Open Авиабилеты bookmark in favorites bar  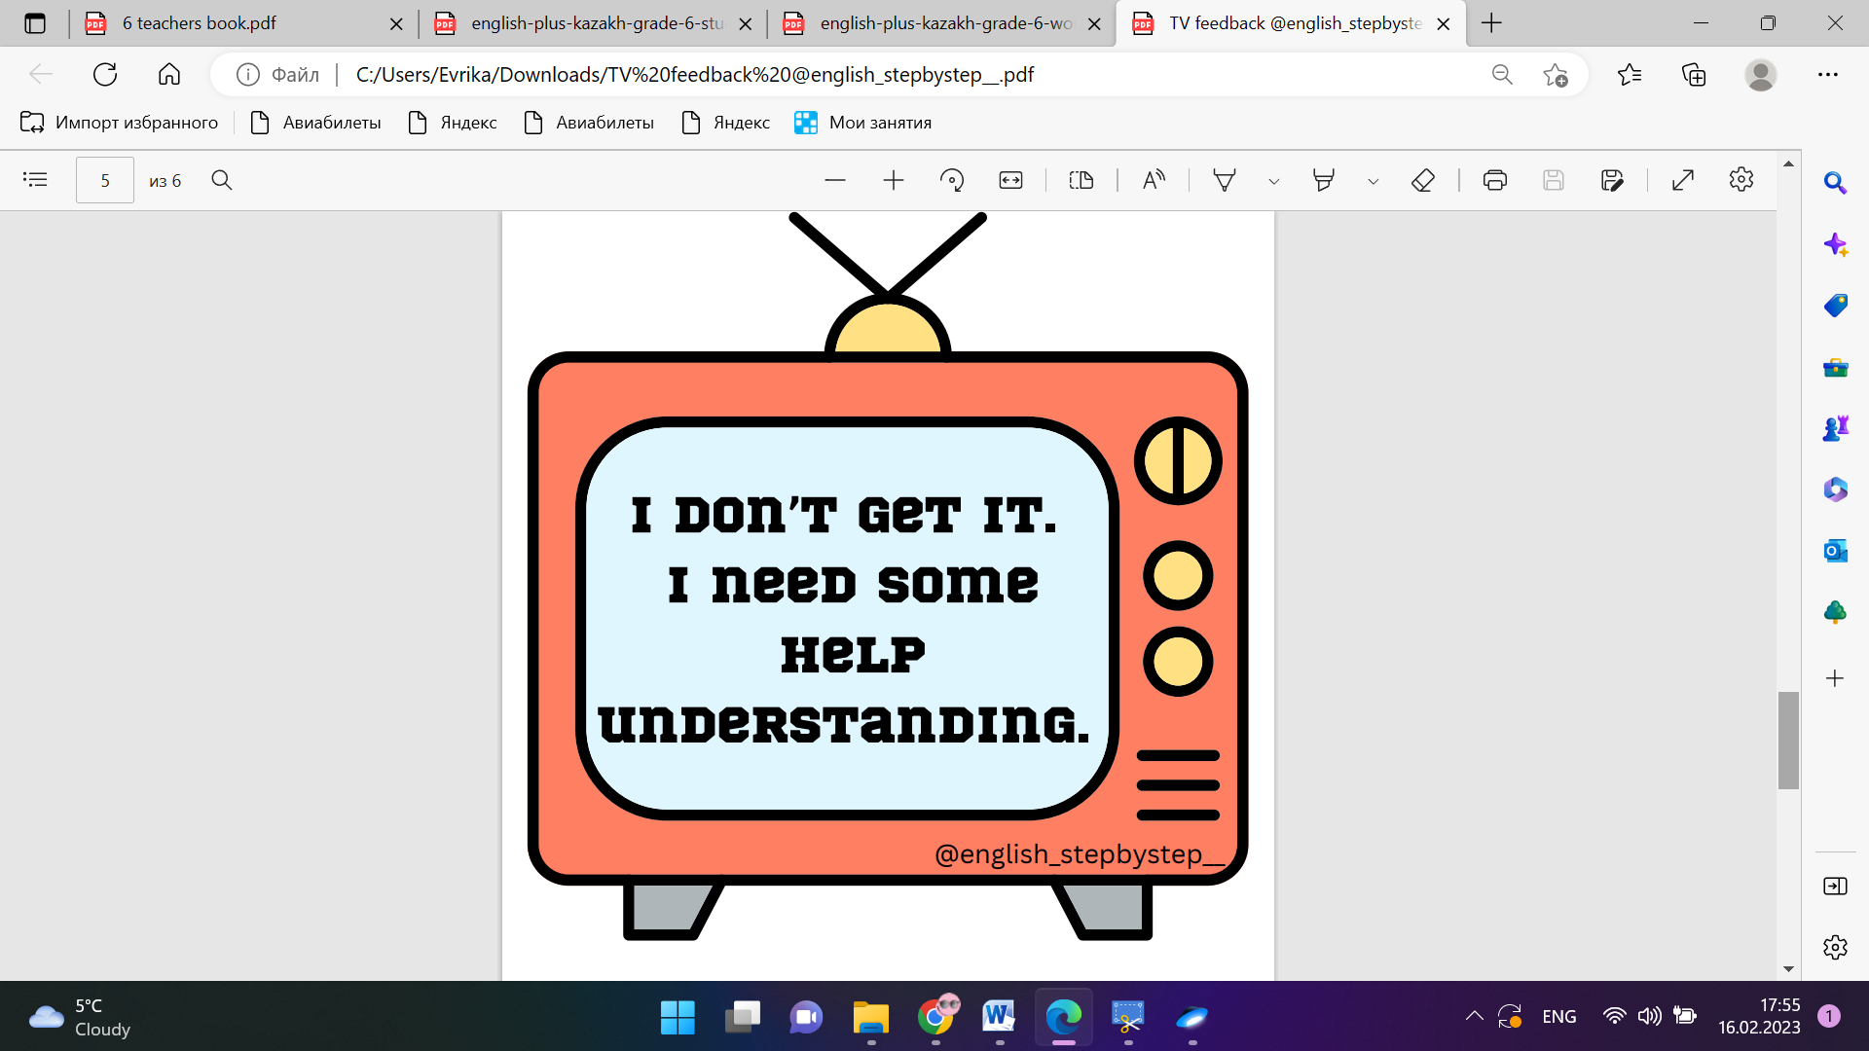(331, 123)
